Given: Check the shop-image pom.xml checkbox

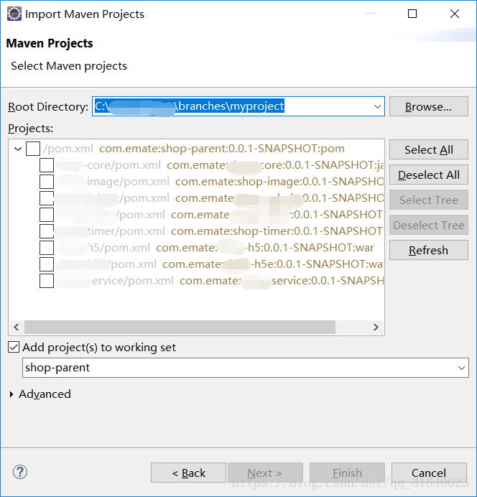Looking at the screenshot, I should click(47, 182).
